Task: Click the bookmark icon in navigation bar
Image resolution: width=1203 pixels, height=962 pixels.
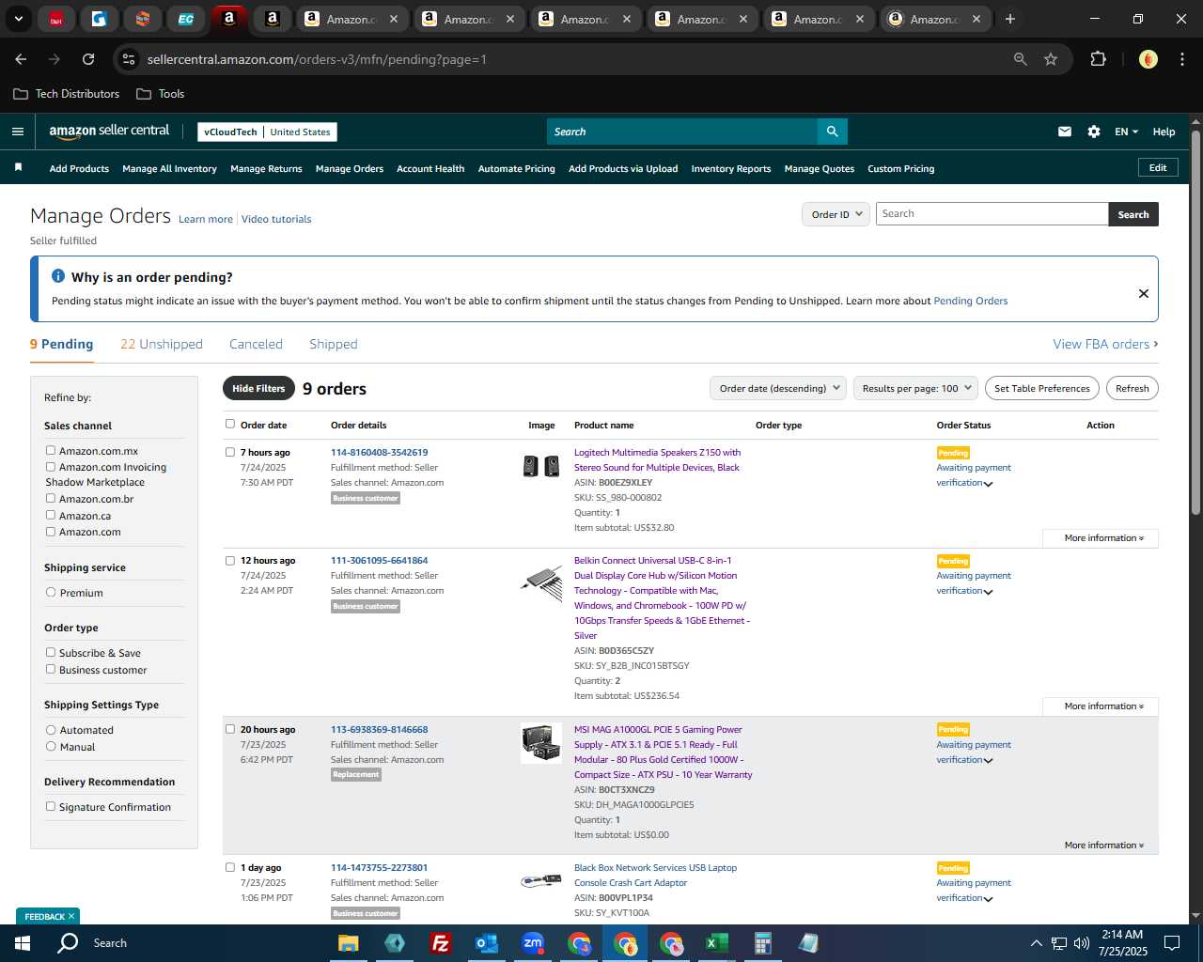Action: [x=18, y=167]
